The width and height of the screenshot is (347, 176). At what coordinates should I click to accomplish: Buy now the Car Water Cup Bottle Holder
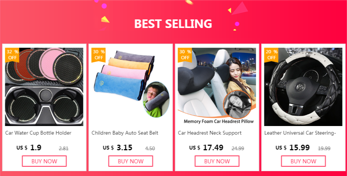pos(44,161)
